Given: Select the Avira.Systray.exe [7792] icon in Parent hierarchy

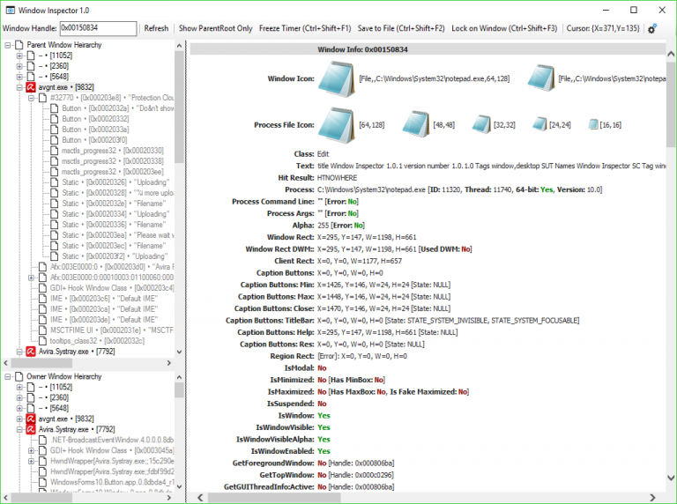Looking at the screenshot, I should [x=31, y=352].
